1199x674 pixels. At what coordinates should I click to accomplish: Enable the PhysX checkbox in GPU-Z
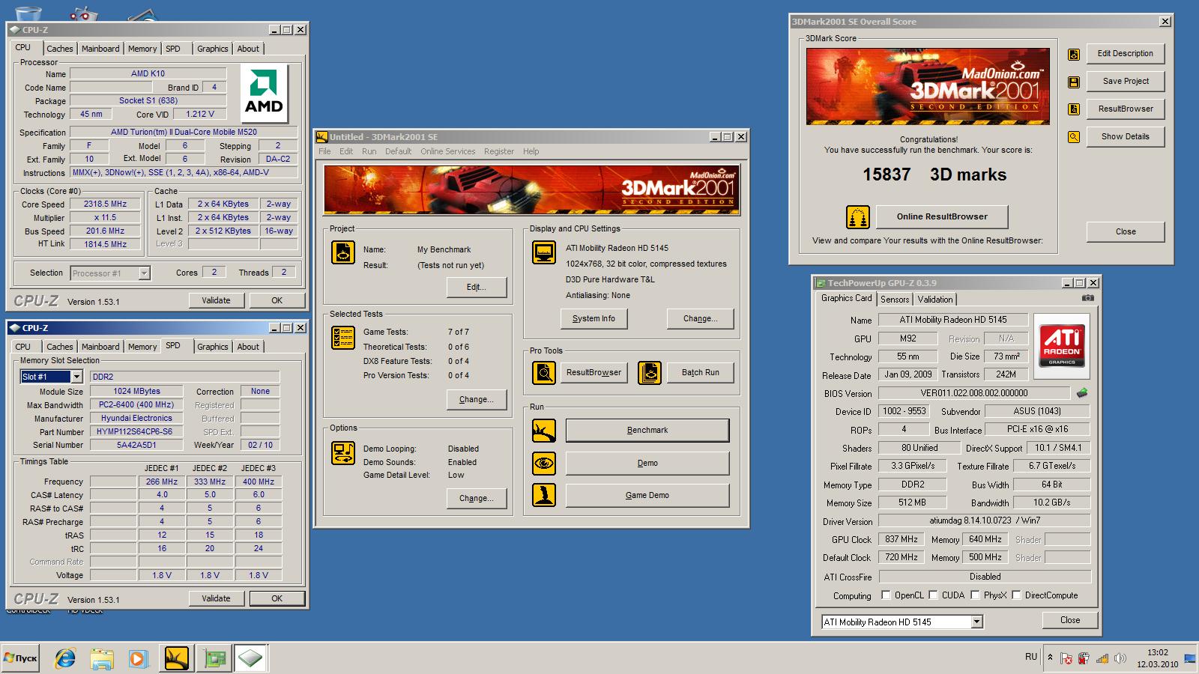point(975,595)
